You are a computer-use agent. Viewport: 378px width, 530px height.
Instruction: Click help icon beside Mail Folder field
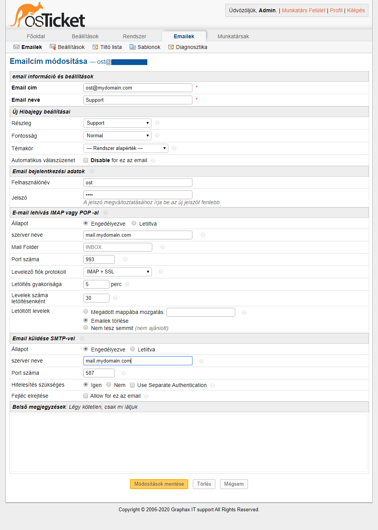[163, 247]
